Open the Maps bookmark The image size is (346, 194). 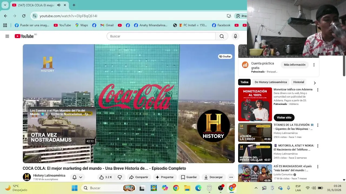pos(82,25)
